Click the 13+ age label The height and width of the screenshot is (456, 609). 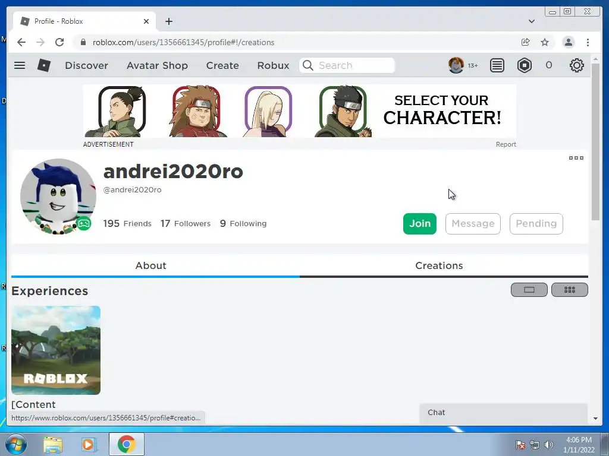coord(473,65)
